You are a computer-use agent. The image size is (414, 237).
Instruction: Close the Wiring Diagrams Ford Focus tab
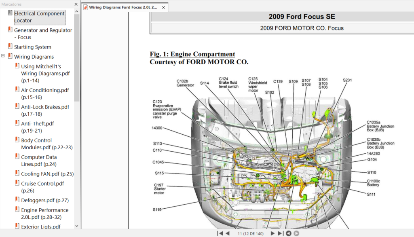click(x=163, y=7)
